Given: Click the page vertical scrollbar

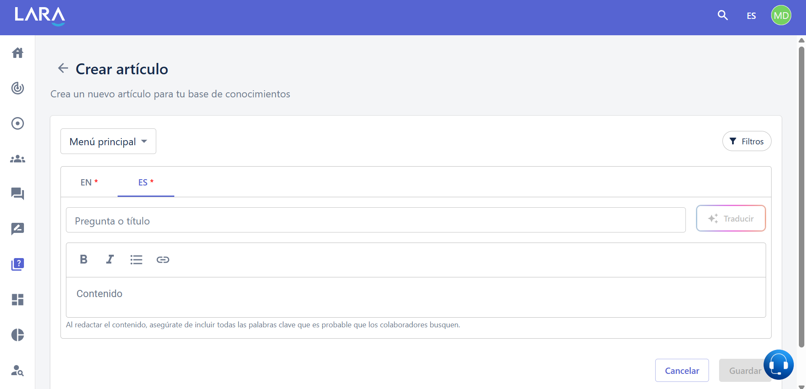Looking at the screenshot, I should pos(801,197).
